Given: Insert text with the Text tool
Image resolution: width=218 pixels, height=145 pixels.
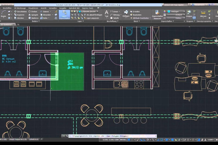Looking at the screenshot, I should (x=106, y=14).
